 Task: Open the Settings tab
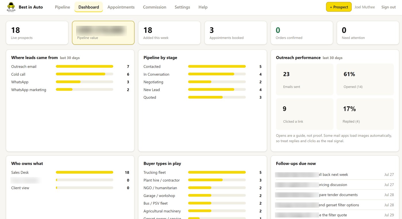click(x=182, y=7)
